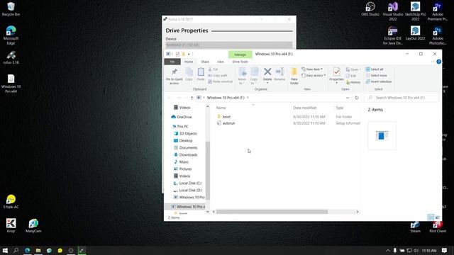454x255 pixels.
Task: Select the Recycle Bin desktop icon
Action: point(11,9)
